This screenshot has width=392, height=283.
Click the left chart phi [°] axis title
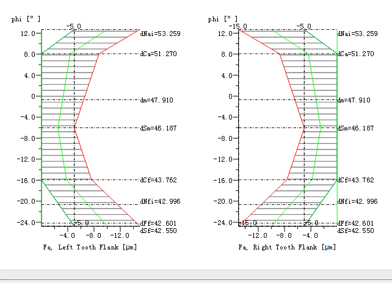point(26,19)
